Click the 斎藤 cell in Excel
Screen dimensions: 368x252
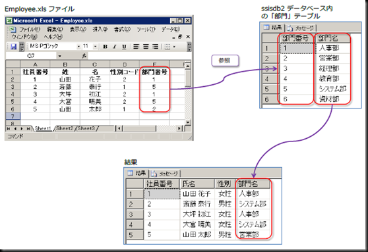[65, 87]
